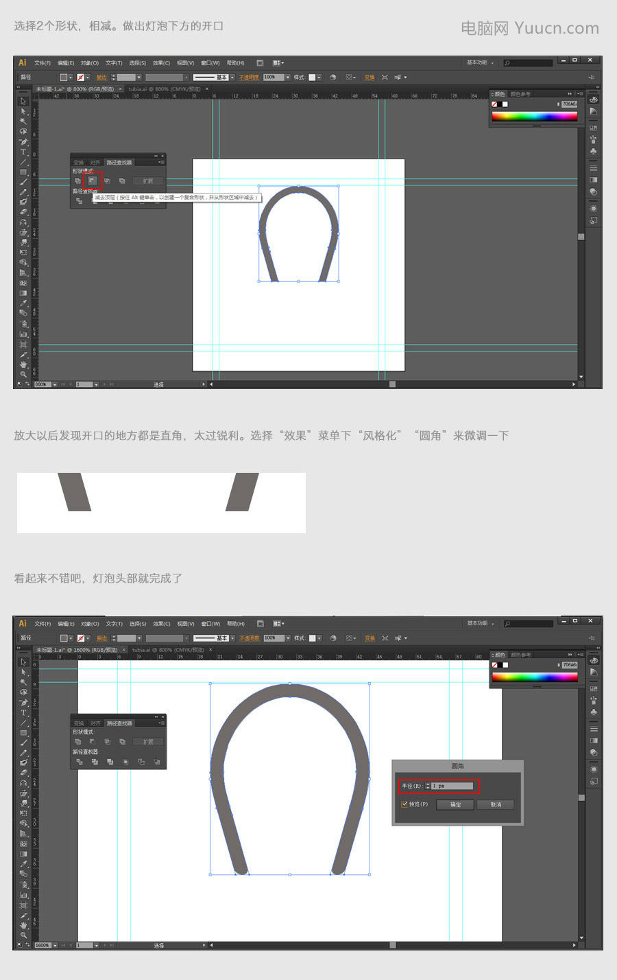This screenshot has height=980, width=617.
Task: Select the Pen tool in bottom screenshot
Action: [x=23, y=703]
